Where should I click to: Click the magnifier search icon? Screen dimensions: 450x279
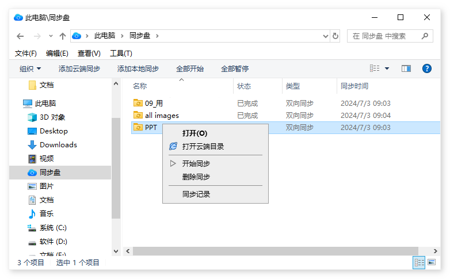click(x=425, y=36)
